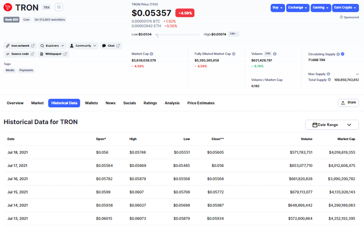Screen dimensions: 364x226
Task: Click the $0.06073 high value
Action: (138, 219)
